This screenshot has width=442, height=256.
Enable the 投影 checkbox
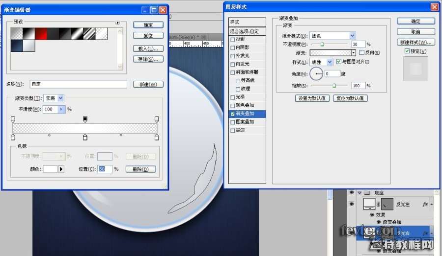tap(233, 39)
